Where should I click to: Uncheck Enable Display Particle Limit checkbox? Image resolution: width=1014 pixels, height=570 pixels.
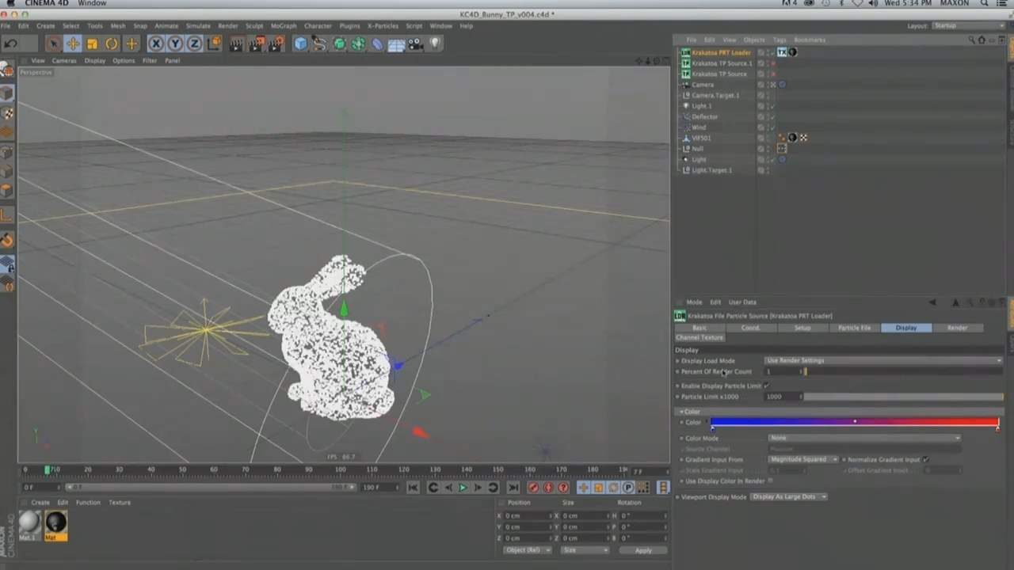(766, 386)
